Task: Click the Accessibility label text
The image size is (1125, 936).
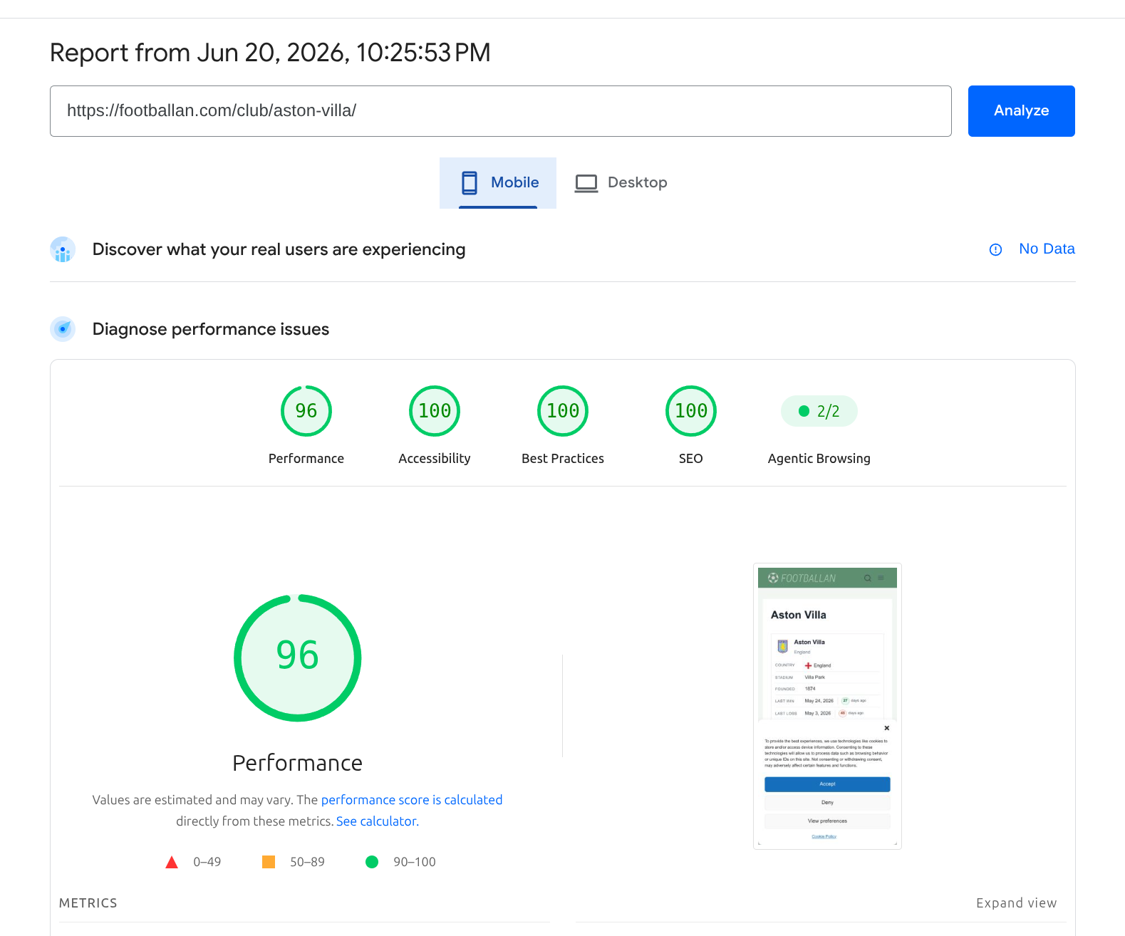Action: tap(435, 459)
